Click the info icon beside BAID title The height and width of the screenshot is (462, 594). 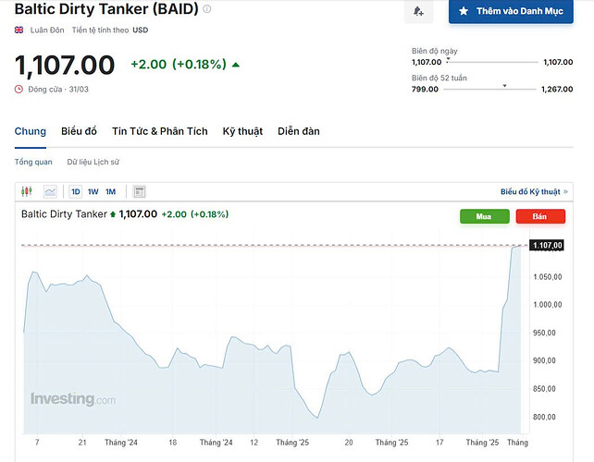[207, 9]
